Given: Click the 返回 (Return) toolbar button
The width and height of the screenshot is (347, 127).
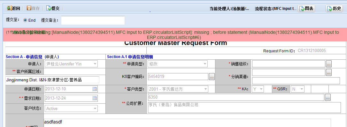Looking at the screenshot, I should coord(13,8).
